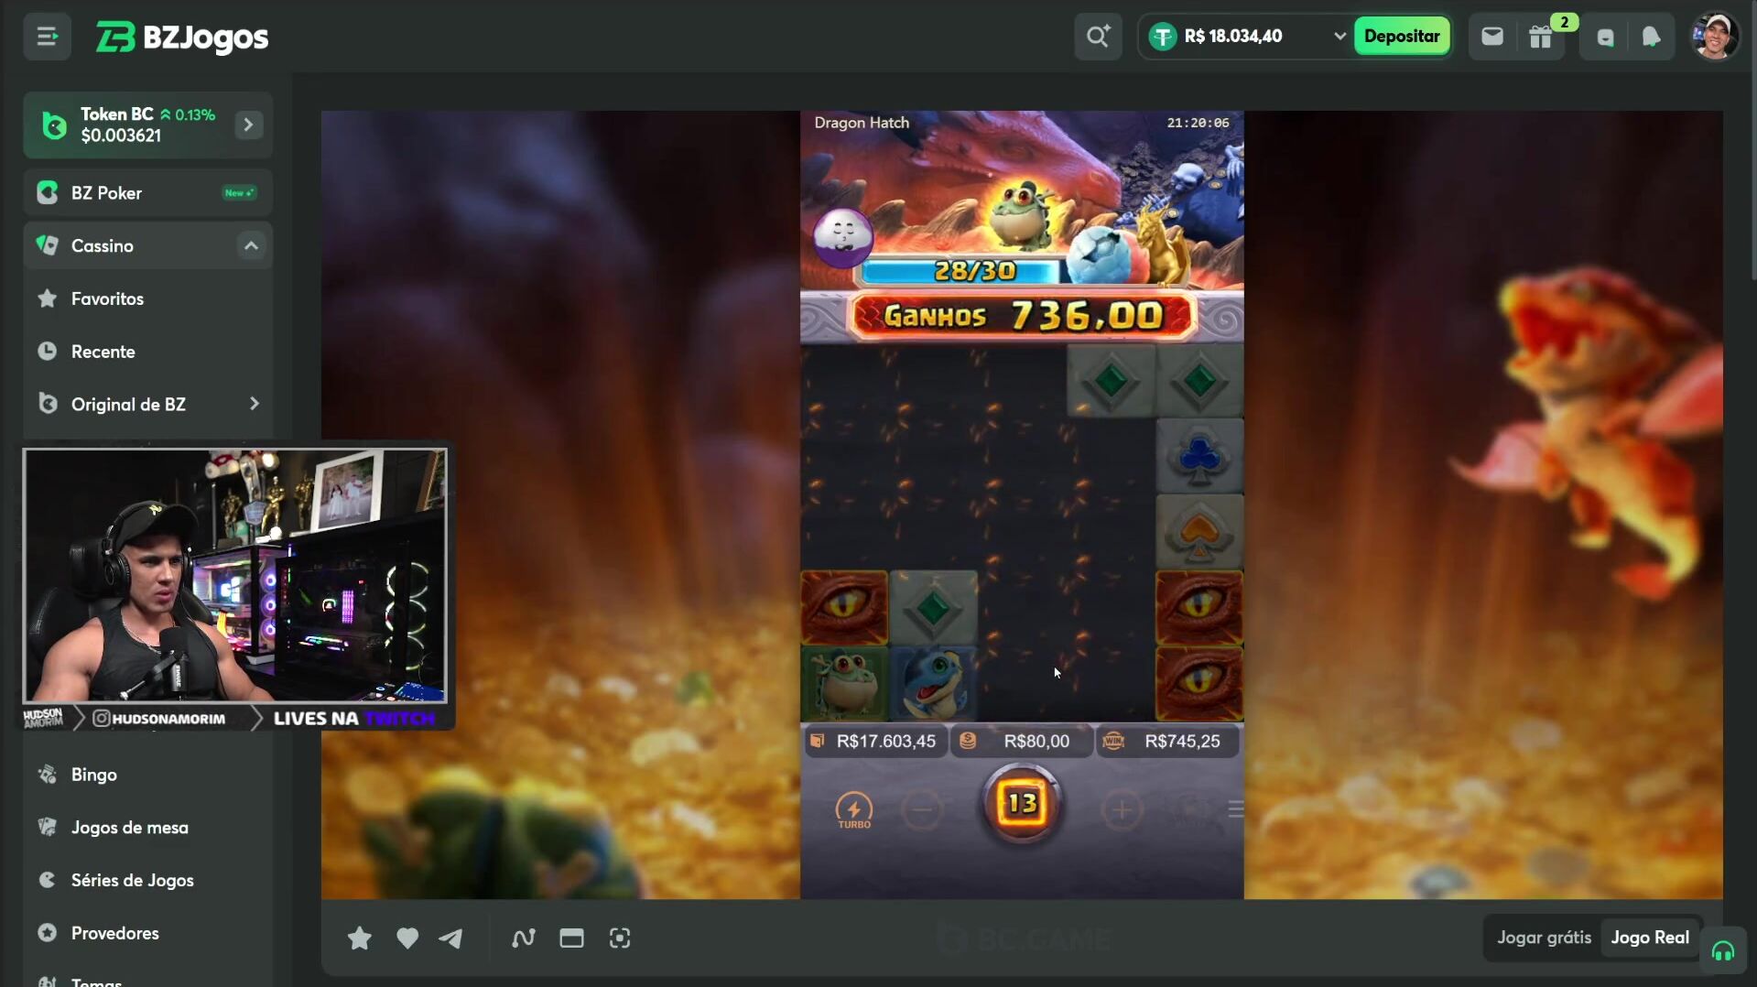Click the blue dragon symbol tile
The width and height of the screenshot is (1757, 987).
933,683
